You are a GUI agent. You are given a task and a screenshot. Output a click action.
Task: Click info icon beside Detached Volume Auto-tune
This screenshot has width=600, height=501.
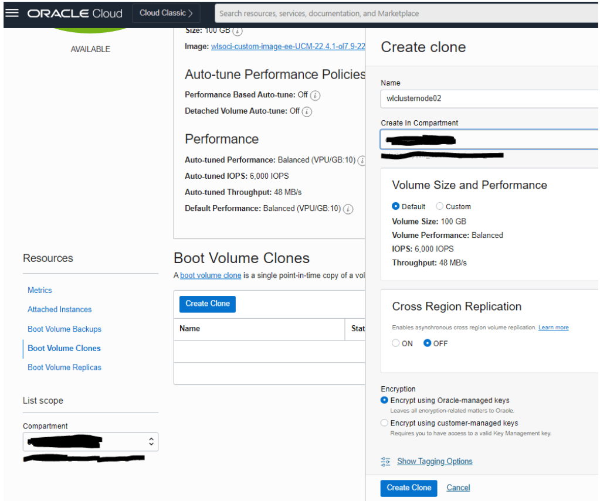307,111
